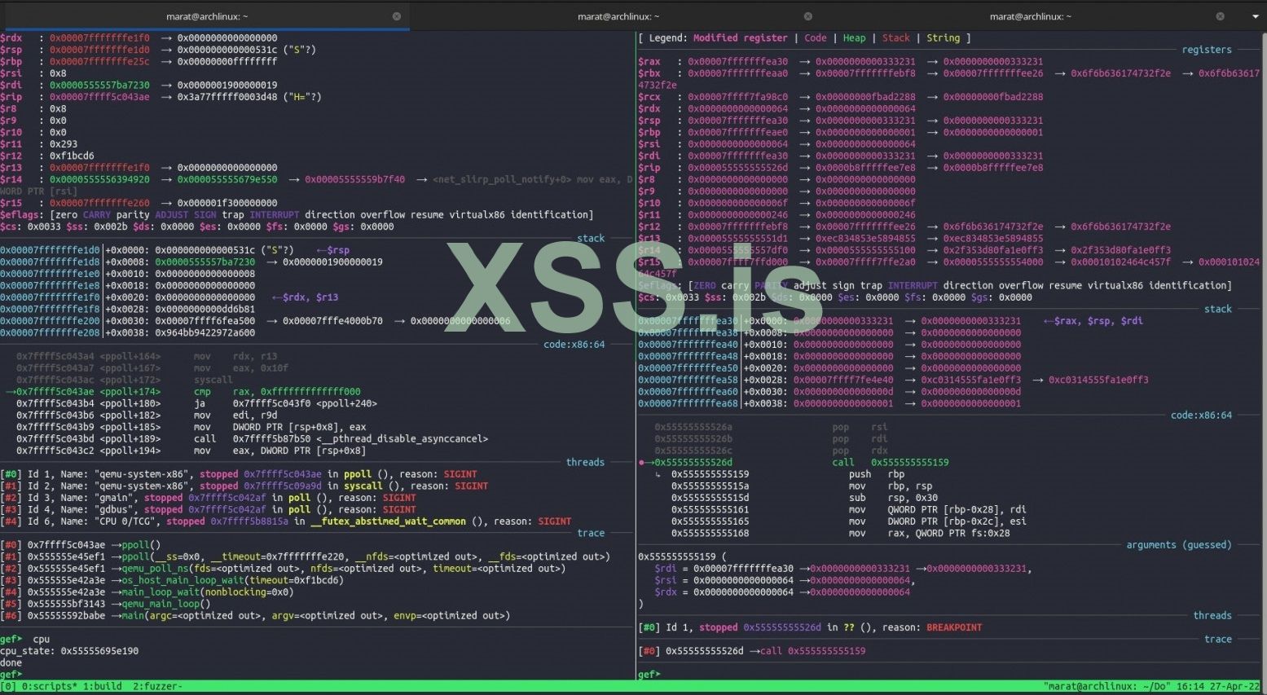Click the right pane trace frame "call 0x555555555159"

coord(751,652)
